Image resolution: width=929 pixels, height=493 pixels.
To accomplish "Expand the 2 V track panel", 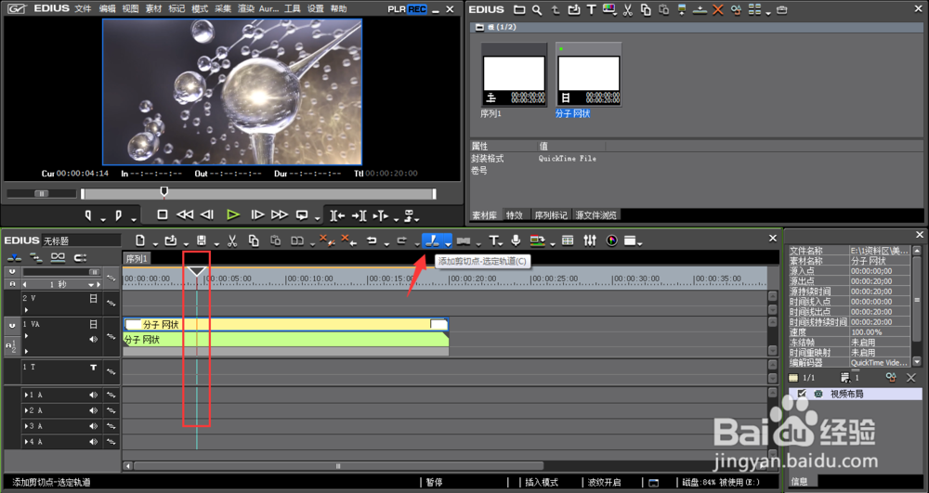I will 26,309.
